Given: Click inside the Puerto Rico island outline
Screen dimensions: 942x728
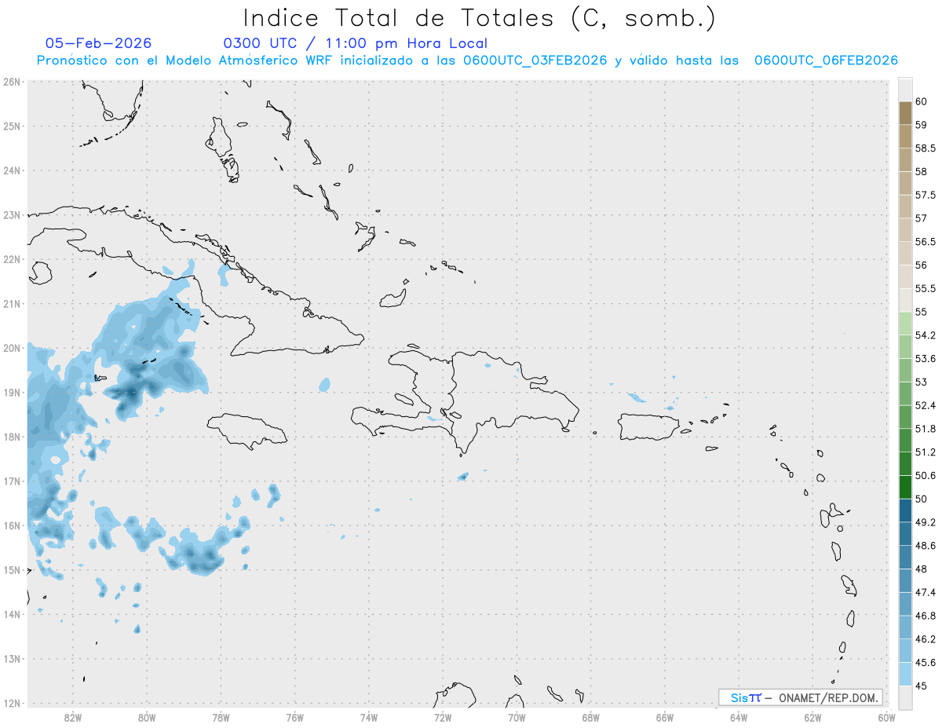Looking at the screenshot, I should click(x=649, y=427).
